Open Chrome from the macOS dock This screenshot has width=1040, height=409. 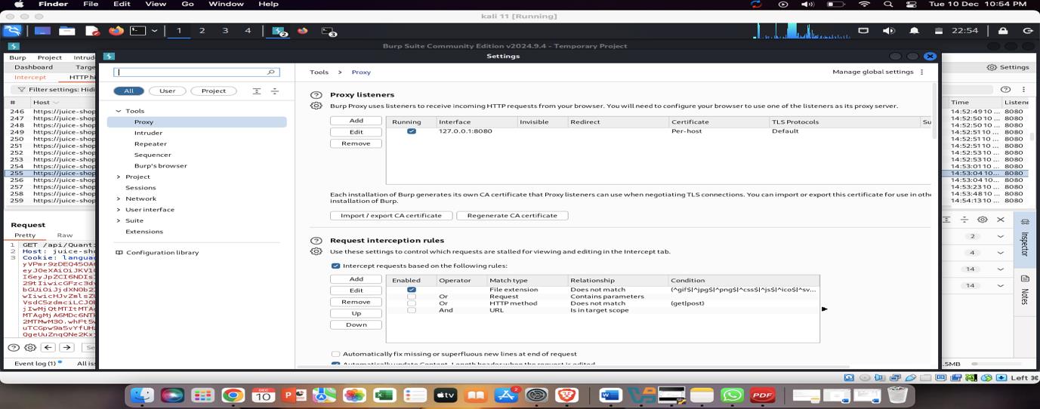pyautogui.click(x=233, y=395)
